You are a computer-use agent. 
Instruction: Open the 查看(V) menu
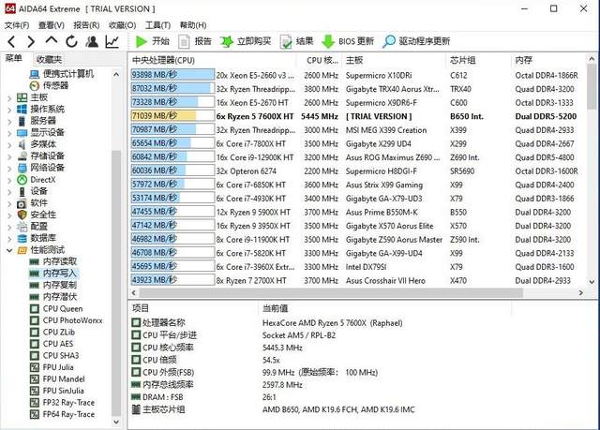(x=52, y=25)
